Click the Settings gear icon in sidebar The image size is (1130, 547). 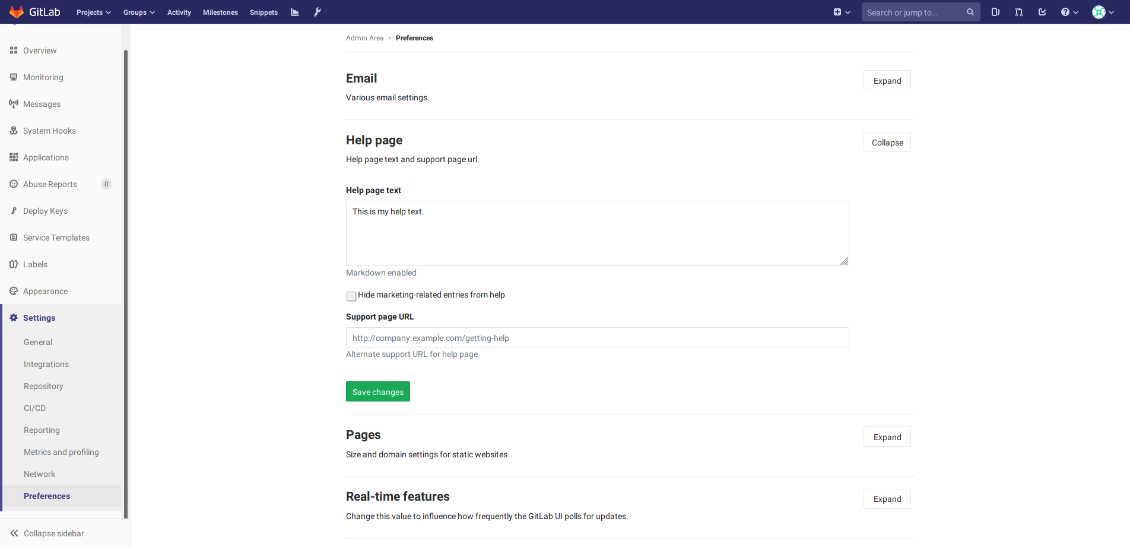click(x=14, y=318)
